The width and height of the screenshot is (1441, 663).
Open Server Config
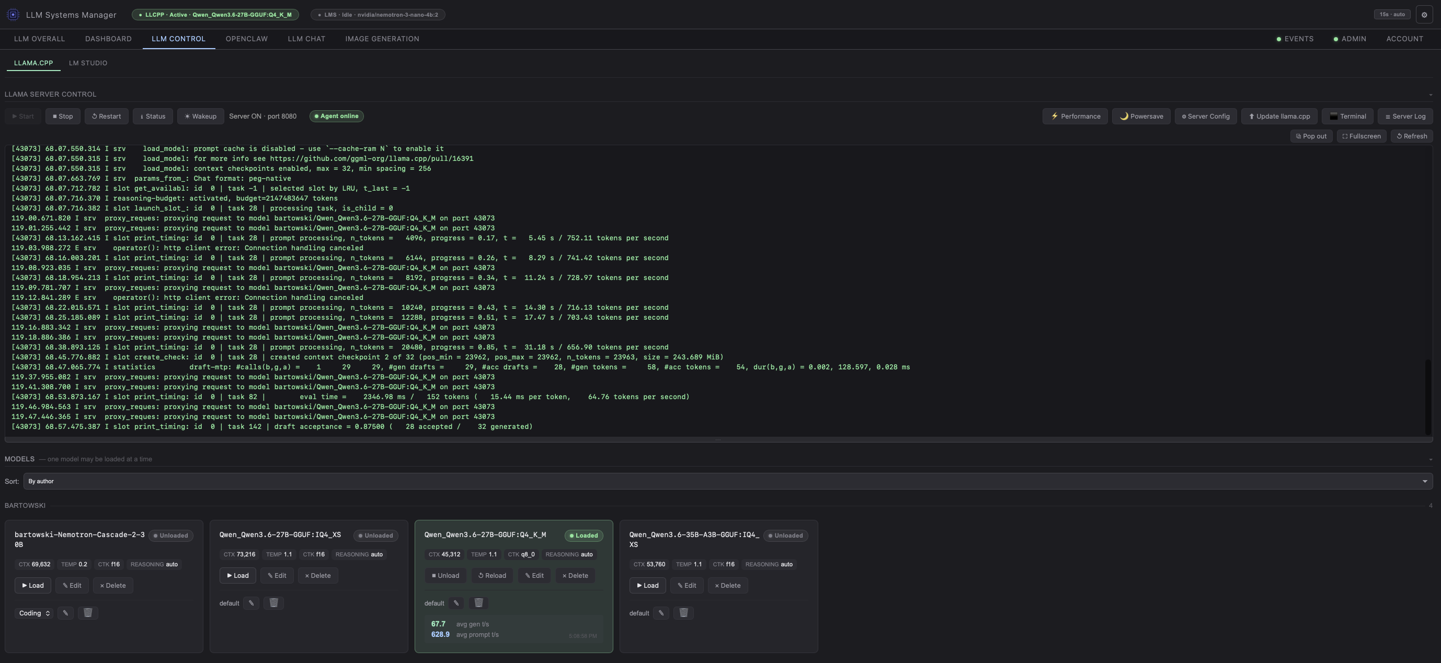[1206, 117]
